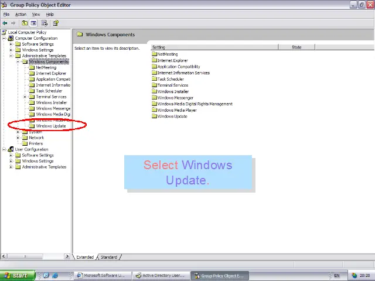Click Windows Installer folder icon in list
The height and width of the screenshot is (281, 375).
tap(155, 91)
